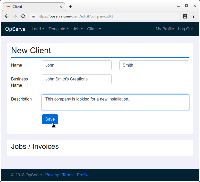The image size is (200, 182).
Task: Open the Terms footer link
Action: tap(68, 175)
